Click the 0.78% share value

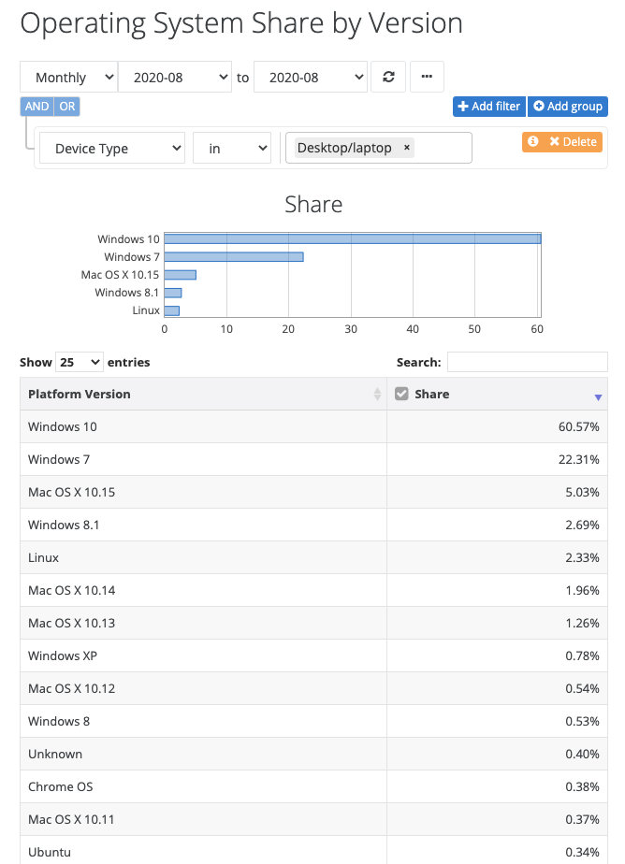click(582, 655)
